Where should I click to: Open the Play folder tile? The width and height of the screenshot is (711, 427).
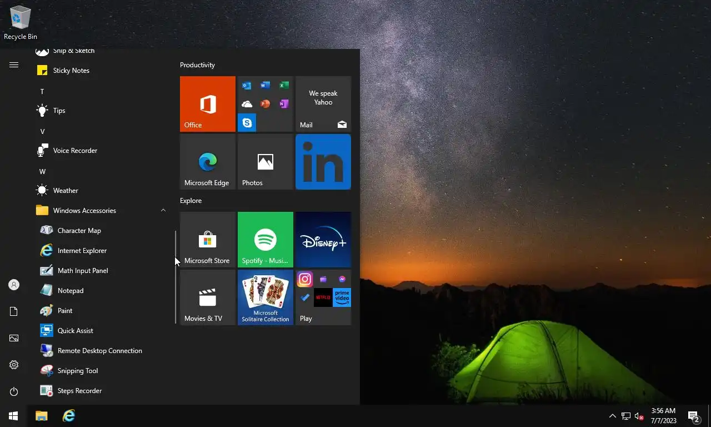click(x=323, y=297)
